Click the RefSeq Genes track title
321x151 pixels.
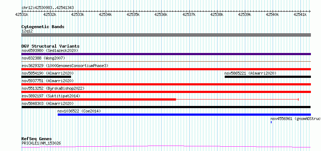click(x=36, y=139)
